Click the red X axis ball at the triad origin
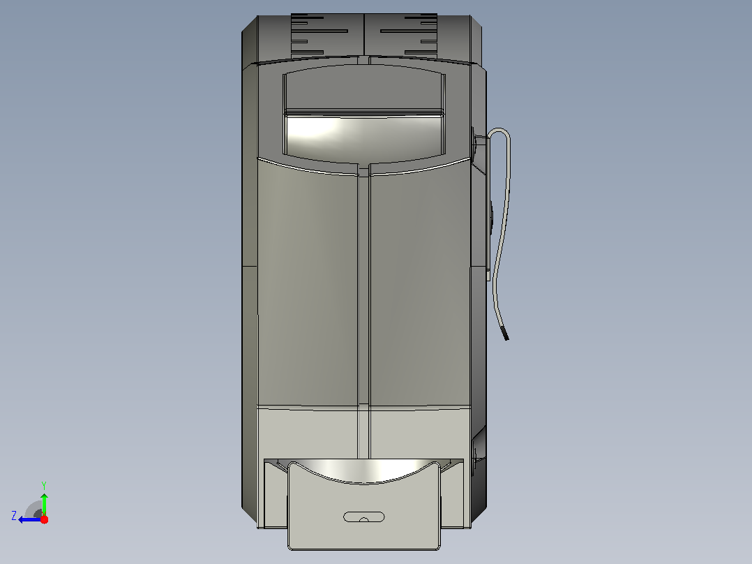The image size is (752, 564). [44, 519]
